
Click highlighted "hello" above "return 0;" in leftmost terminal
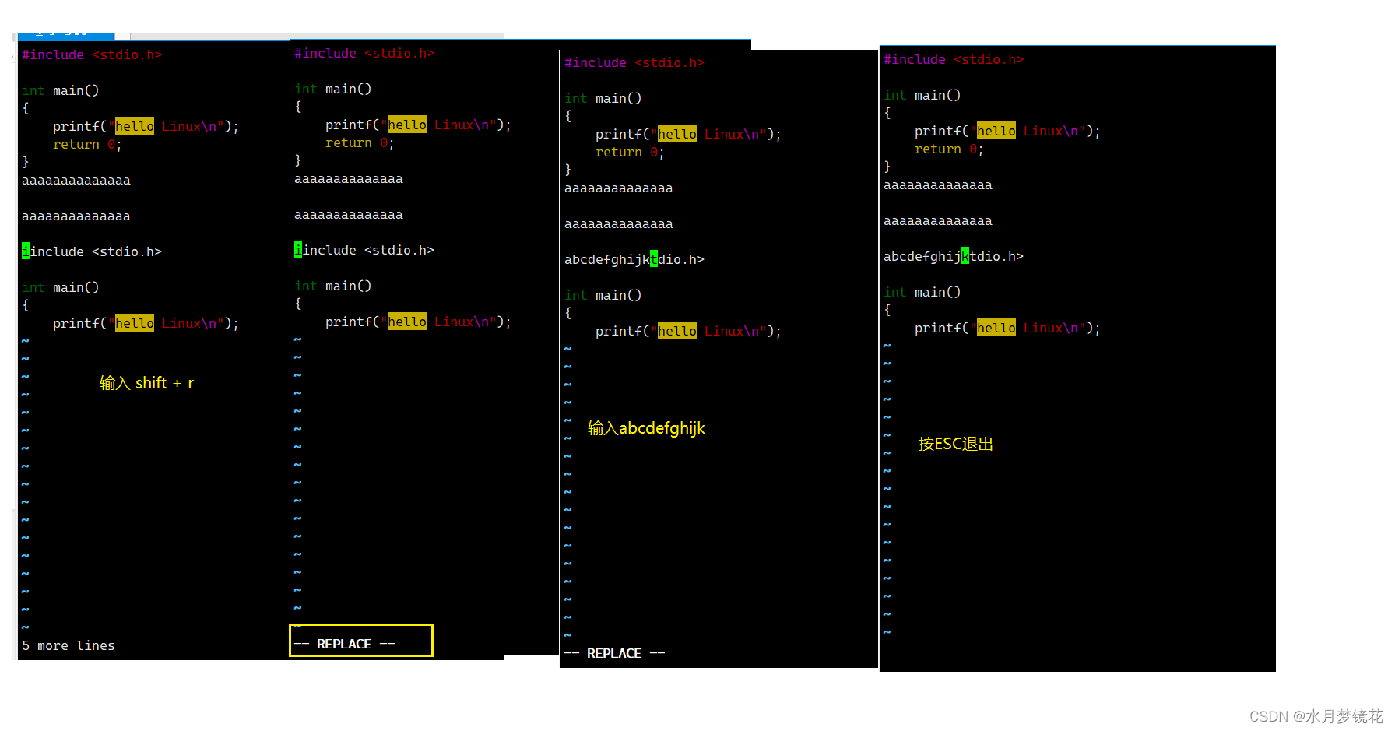[135, 126]
